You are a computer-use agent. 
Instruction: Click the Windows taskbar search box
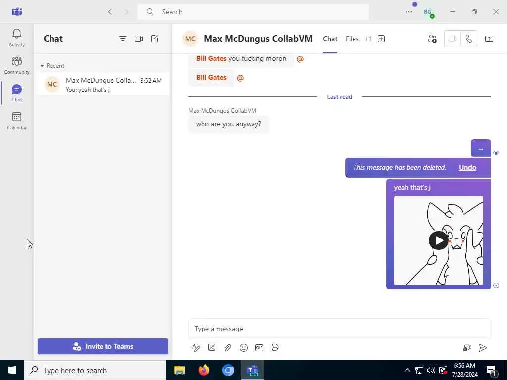click(95, 370)
